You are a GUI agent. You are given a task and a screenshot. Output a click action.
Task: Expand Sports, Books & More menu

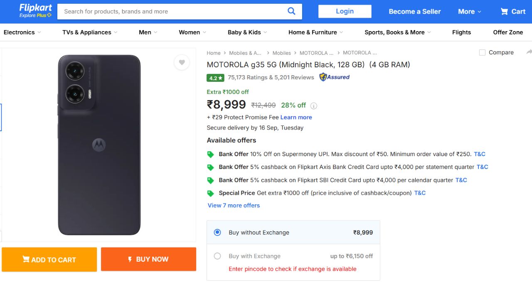coord(398,32)
